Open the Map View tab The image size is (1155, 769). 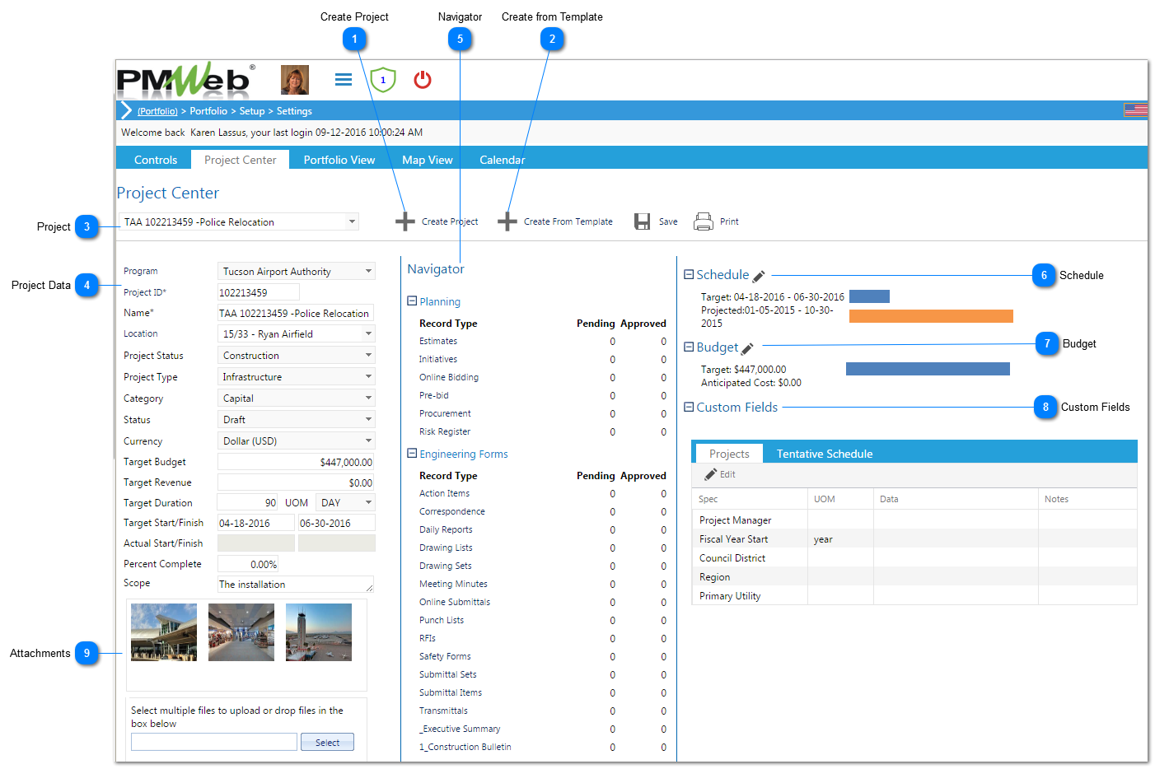coord(428,160)
